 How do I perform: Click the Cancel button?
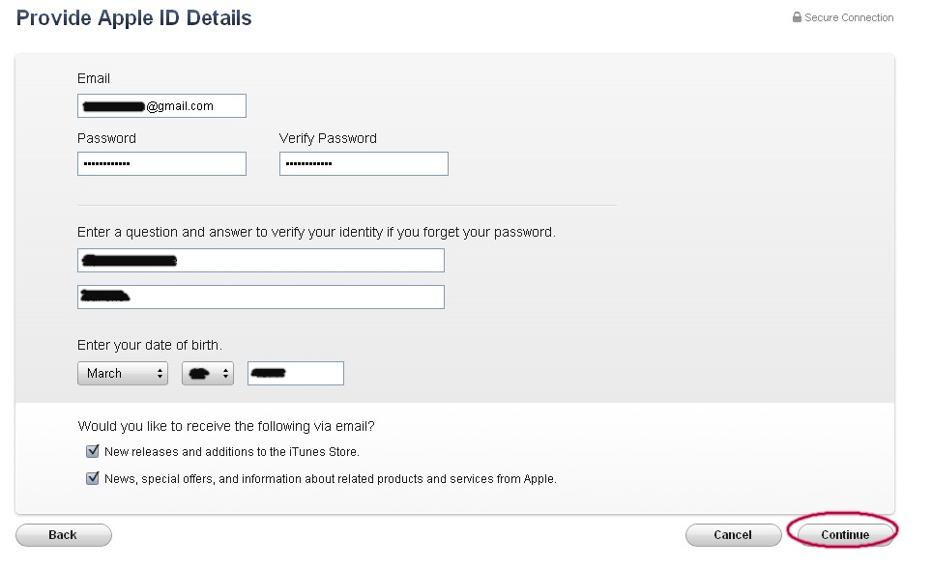733,535
